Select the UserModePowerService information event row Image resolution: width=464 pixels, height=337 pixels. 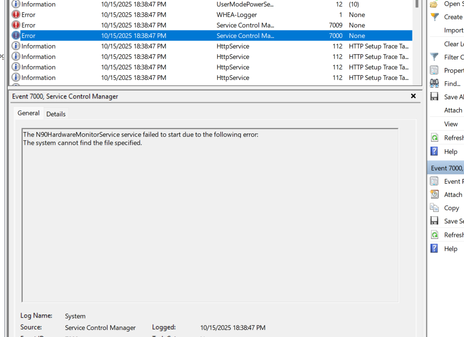pos(176,4)
